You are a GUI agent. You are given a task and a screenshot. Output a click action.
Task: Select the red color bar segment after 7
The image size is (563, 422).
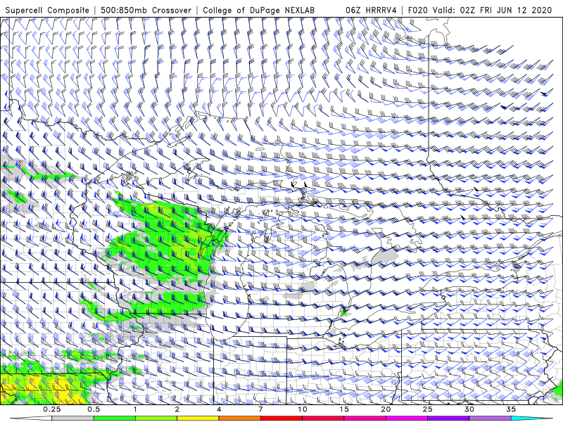(281, 418)
